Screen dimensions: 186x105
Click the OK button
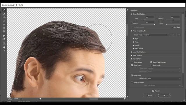(x=164, y=96)
